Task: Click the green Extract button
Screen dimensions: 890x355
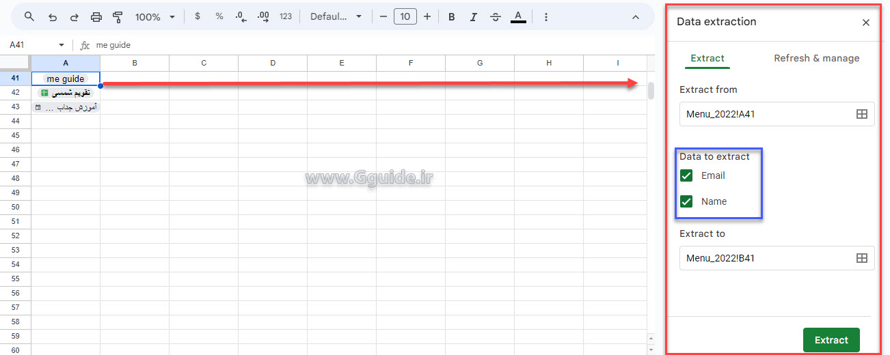Action: (831, 340)
